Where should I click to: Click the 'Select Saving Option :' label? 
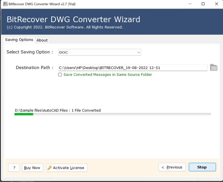pyautogui.click(x=30, y=52)
